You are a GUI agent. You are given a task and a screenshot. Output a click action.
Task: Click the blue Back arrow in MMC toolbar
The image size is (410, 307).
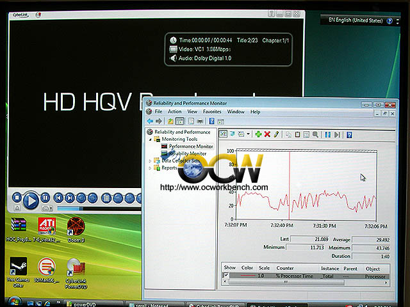[150, 121]
